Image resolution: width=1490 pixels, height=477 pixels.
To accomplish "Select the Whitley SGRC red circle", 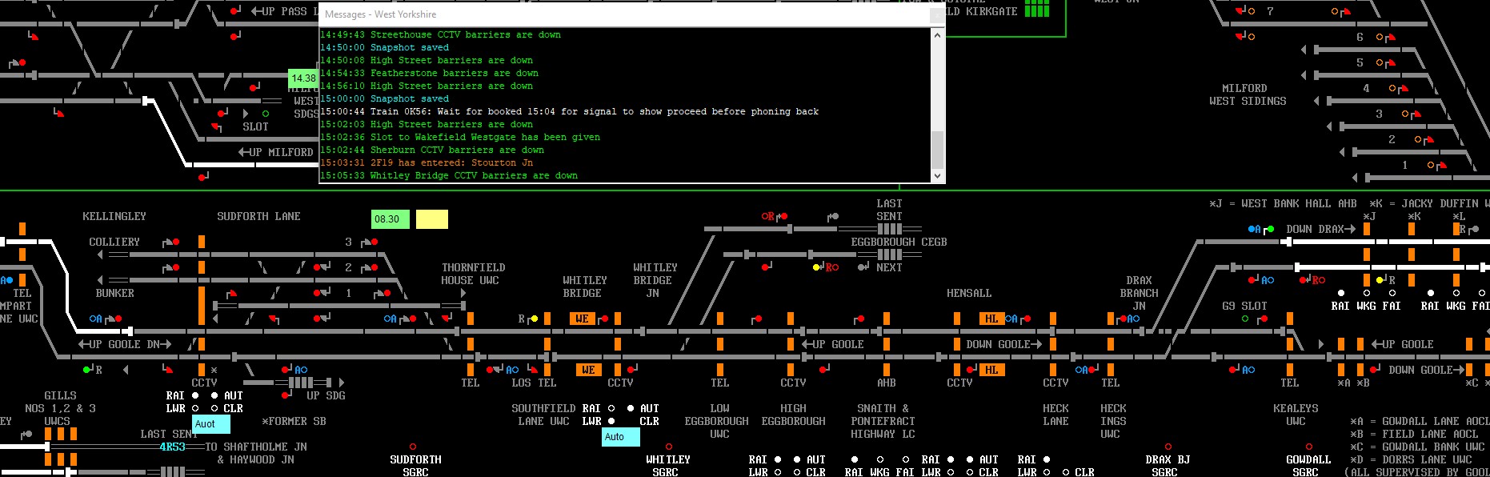I will pos(669,447).
